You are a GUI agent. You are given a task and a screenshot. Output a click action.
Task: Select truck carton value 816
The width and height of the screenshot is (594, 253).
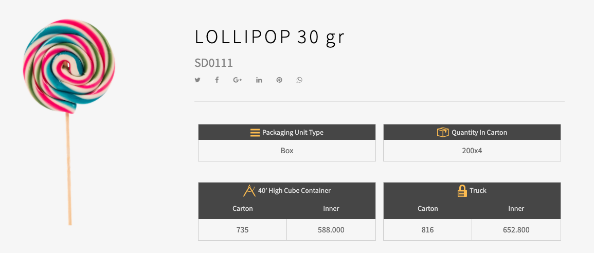[428, 230]
